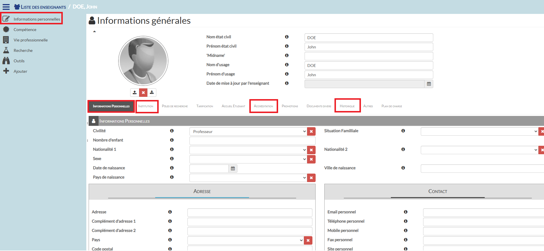Image resolution: width=544 pixels, height=251 pixels.
Task: Go to Liste des enseignants breadcrumb
Action: [43, 7]
